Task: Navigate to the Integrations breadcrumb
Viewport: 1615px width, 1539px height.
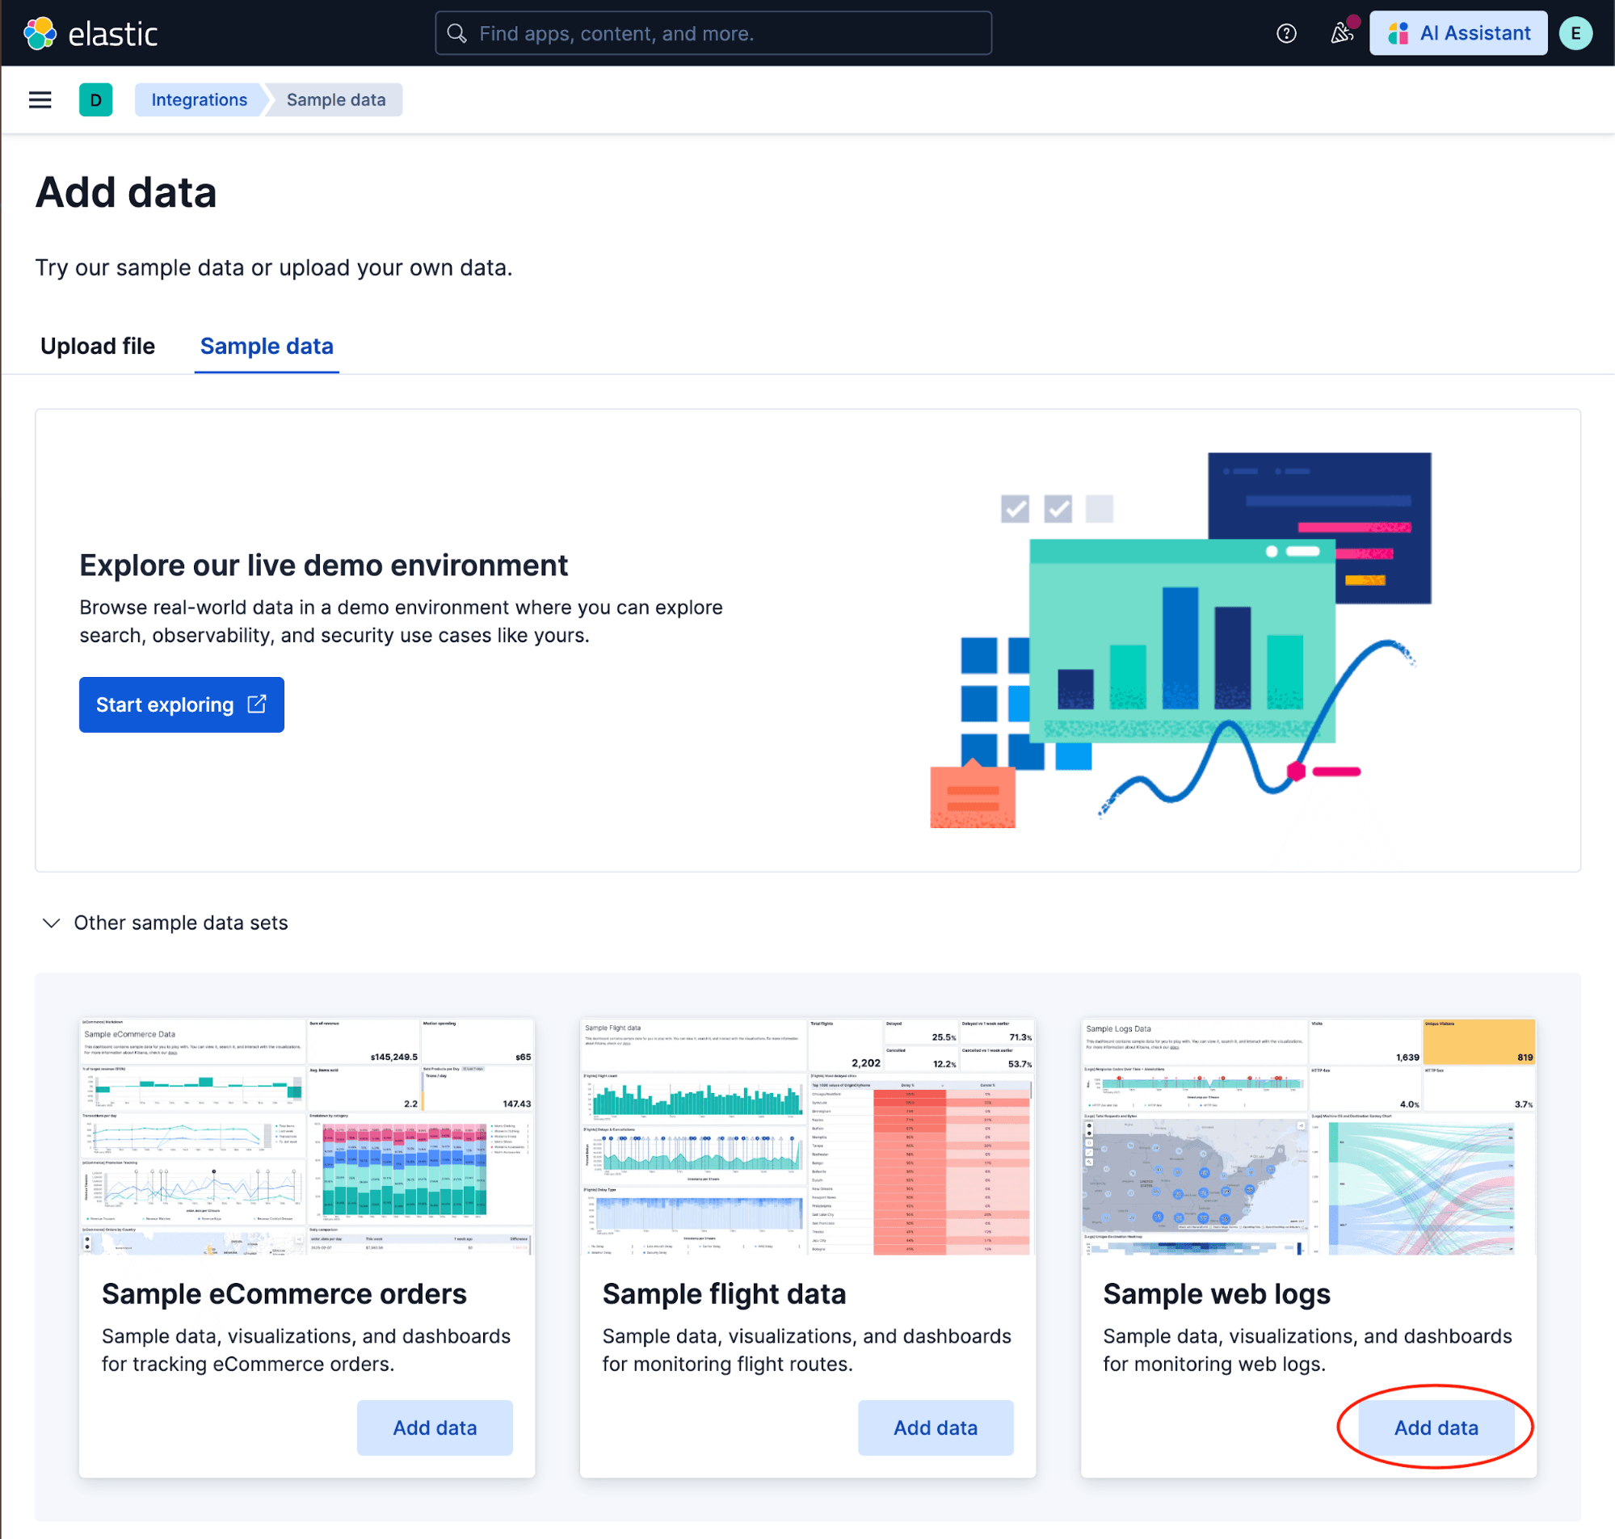Action: click(x=199, y=99)
